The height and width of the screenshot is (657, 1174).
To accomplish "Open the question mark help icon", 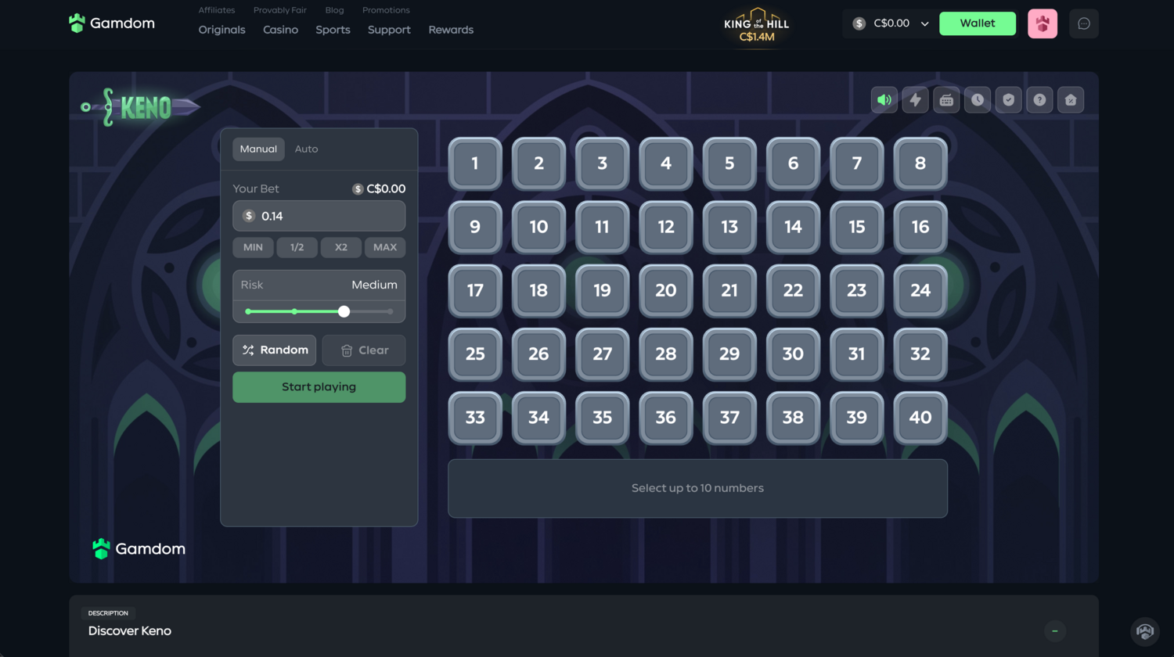I will pyautogui.click(x=1039, y=100).
